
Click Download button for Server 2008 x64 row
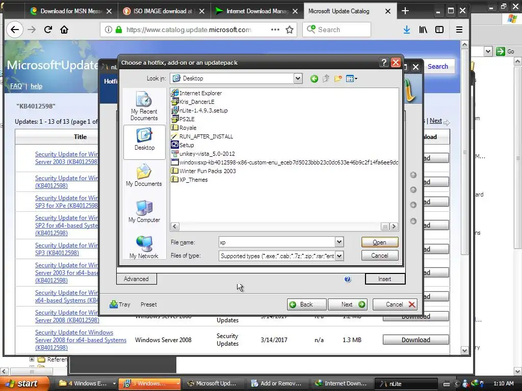(x=415, y=340)
